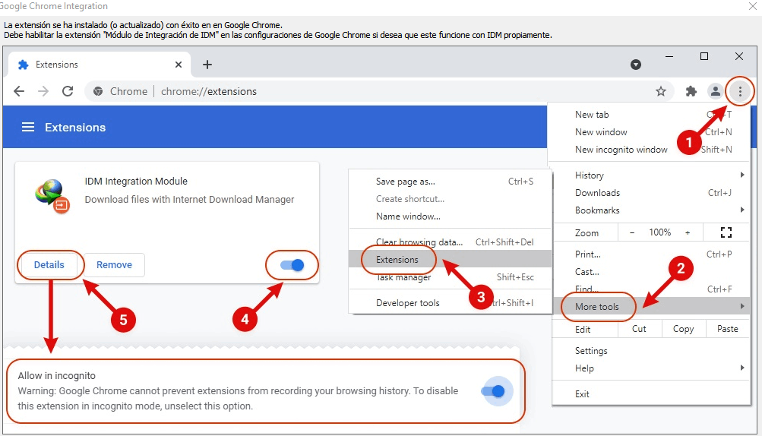Screen dimensions: 762x436
Task: Choose Print... in the menu
Action: tap(651, 254)
